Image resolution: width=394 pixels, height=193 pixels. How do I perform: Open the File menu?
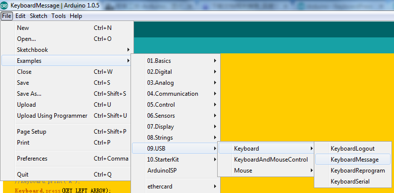coord(6,16)
